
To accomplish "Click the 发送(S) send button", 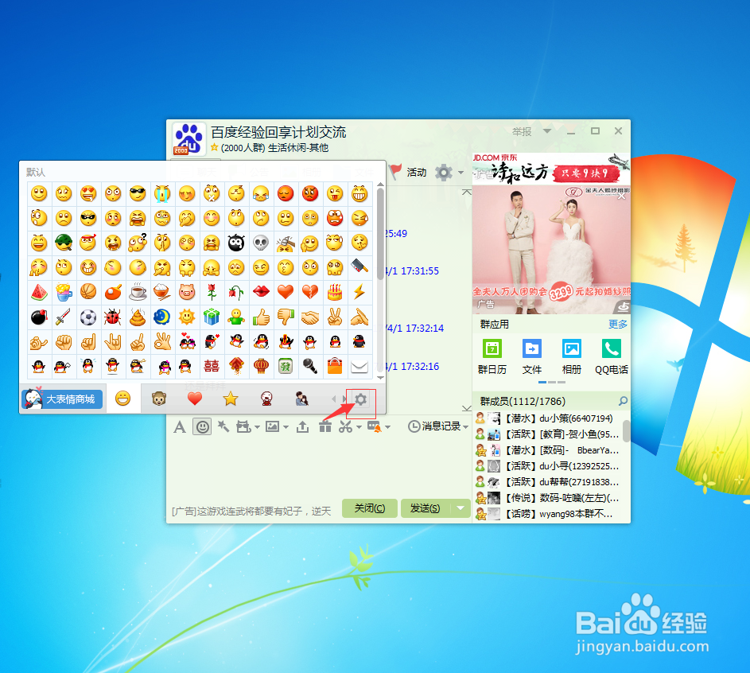I will (x=426, y=508).
